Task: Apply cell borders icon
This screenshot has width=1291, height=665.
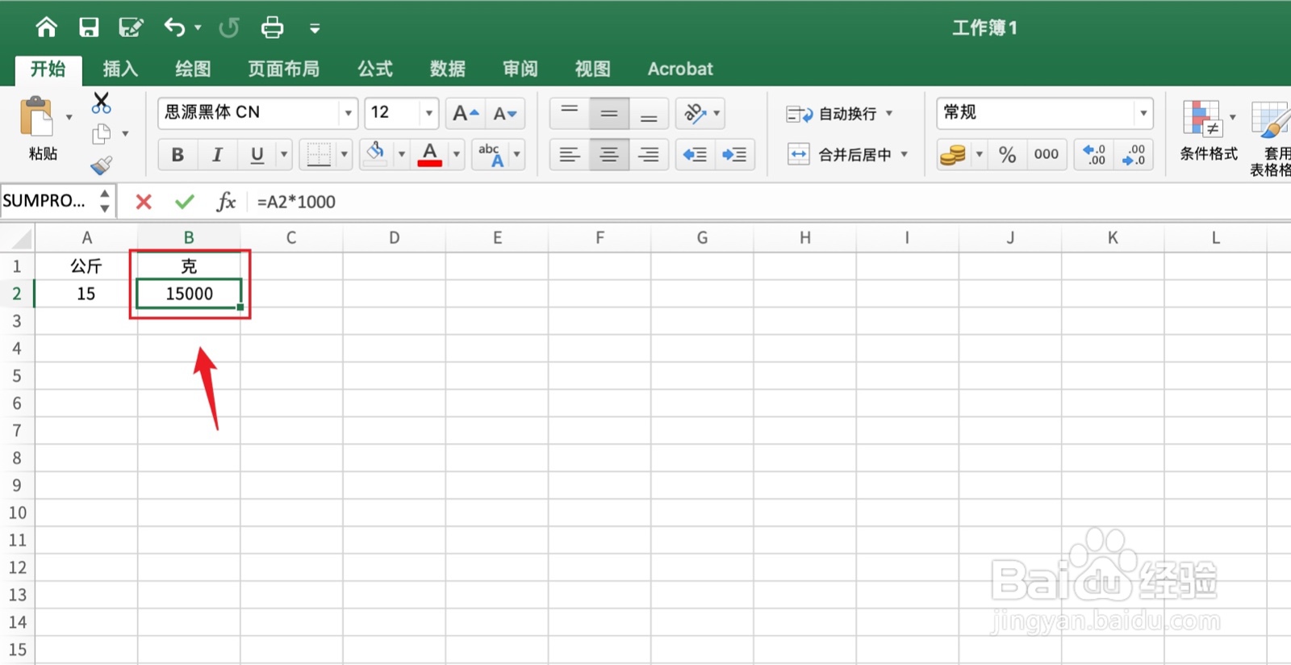Action: [319, 154]
